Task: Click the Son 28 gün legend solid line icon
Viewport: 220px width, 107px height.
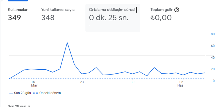Action: [x=11, y=93]
